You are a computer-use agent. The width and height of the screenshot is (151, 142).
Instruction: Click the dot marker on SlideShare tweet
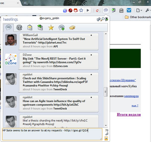point(91,75)
